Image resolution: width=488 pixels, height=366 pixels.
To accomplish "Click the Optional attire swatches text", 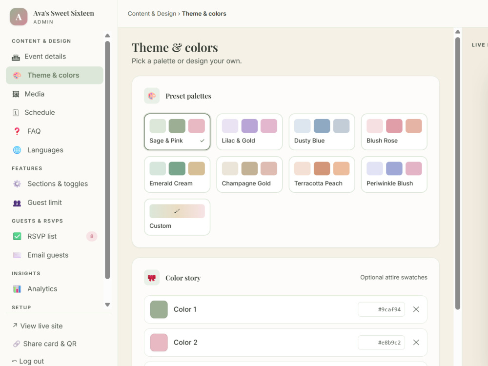I will [394, 277].
